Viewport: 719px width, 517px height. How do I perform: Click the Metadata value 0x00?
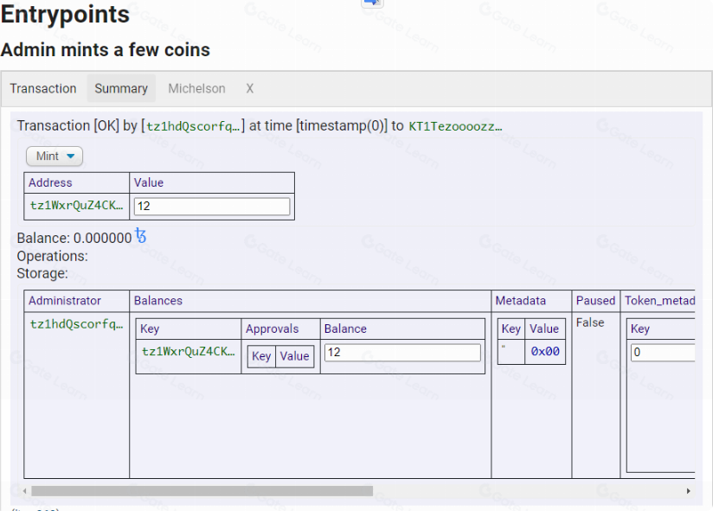click(545, 352)
